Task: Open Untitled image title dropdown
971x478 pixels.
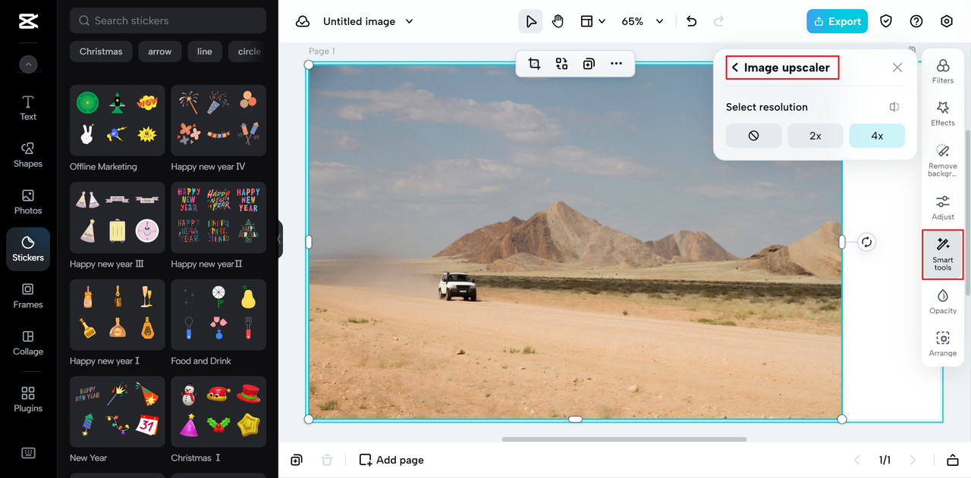Action: pos(368,21)
